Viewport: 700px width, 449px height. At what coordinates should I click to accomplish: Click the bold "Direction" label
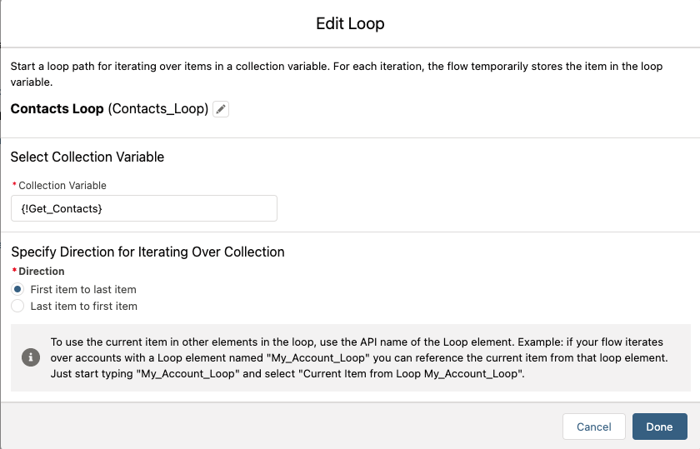click(x=42, y=272)
